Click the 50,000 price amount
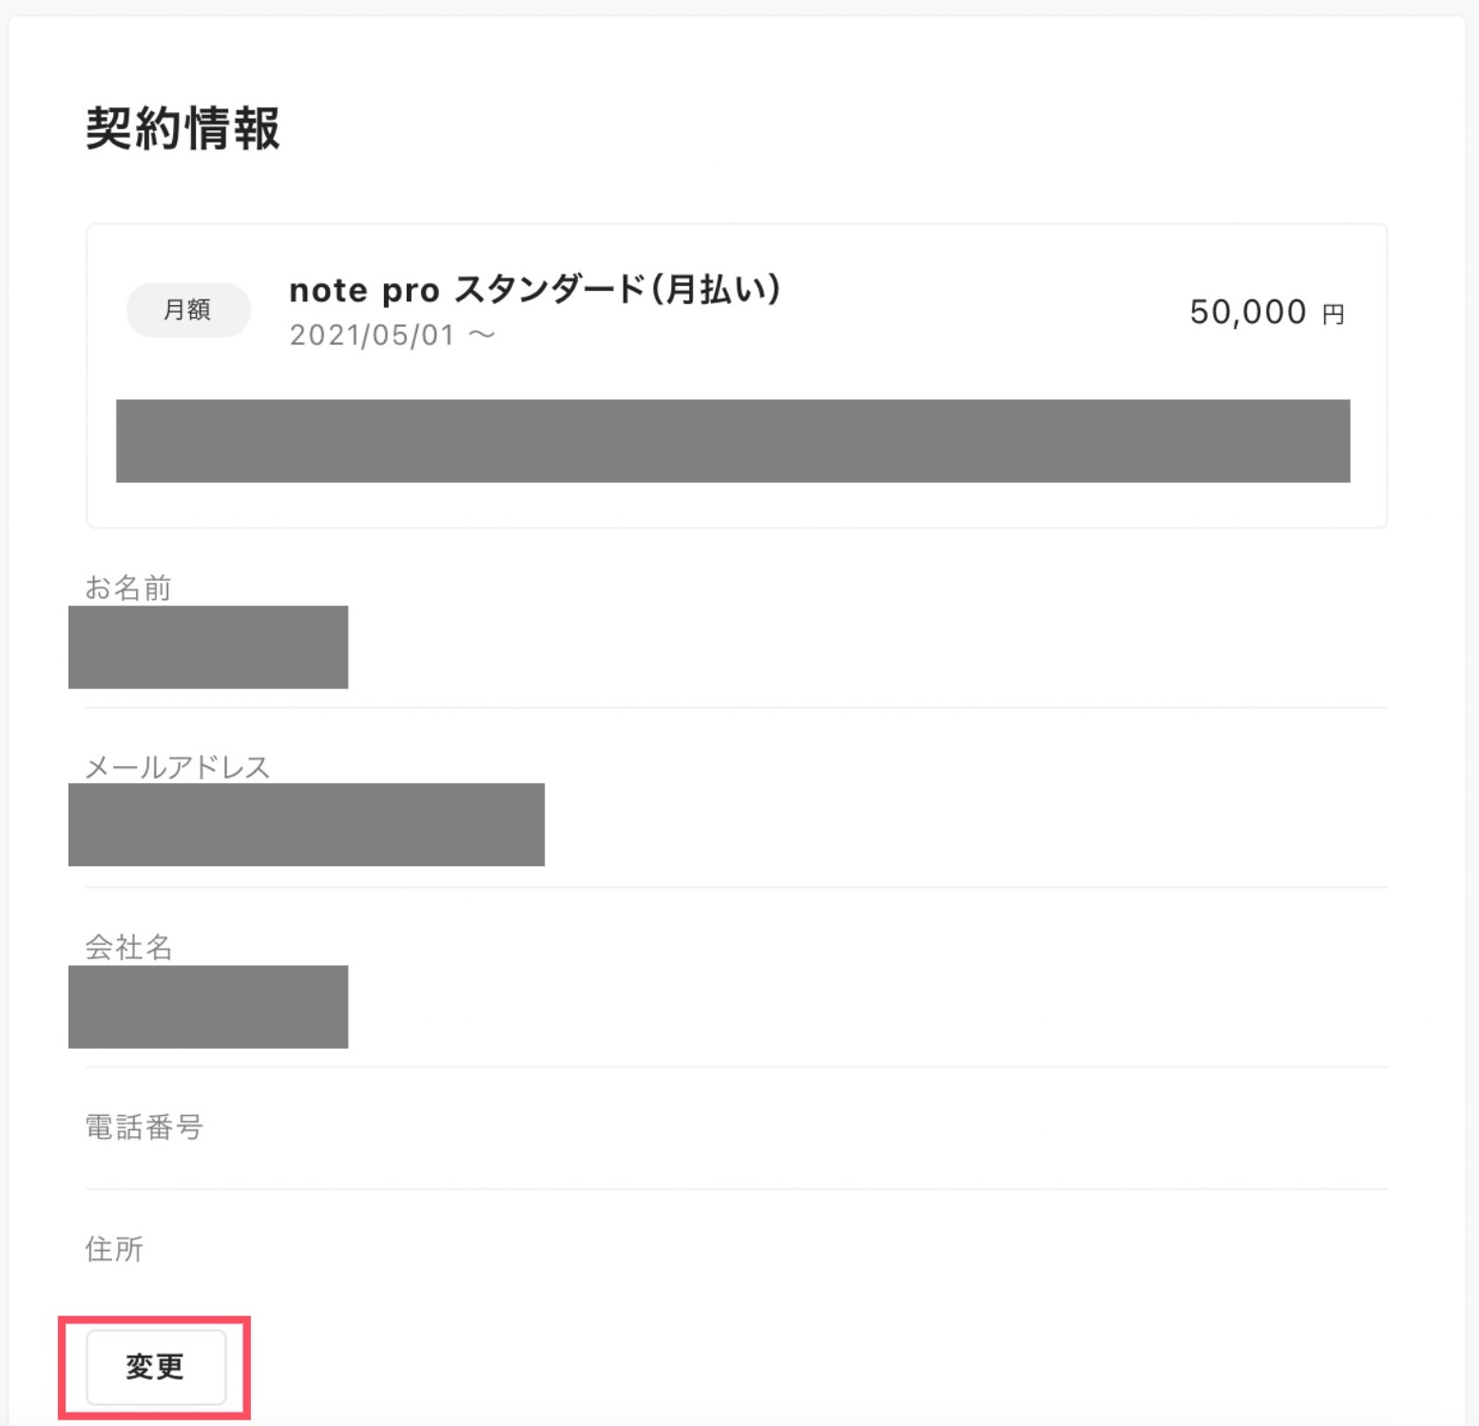1479x1426 pixels. (1247, 312)
